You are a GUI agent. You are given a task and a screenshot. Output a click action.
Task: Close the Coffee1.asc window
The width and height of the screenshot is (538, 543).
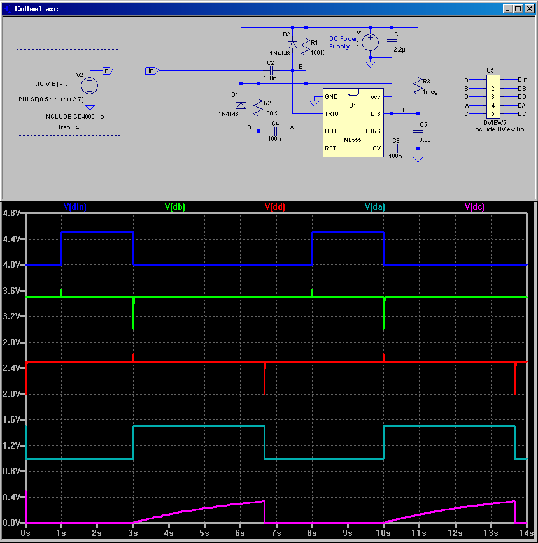pos(530,9)
